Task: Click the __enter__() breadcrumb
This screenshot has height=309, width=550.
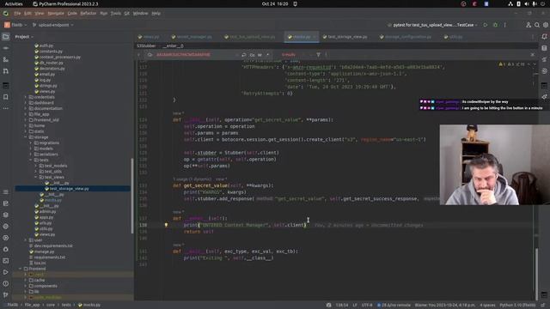Action: 173,45
